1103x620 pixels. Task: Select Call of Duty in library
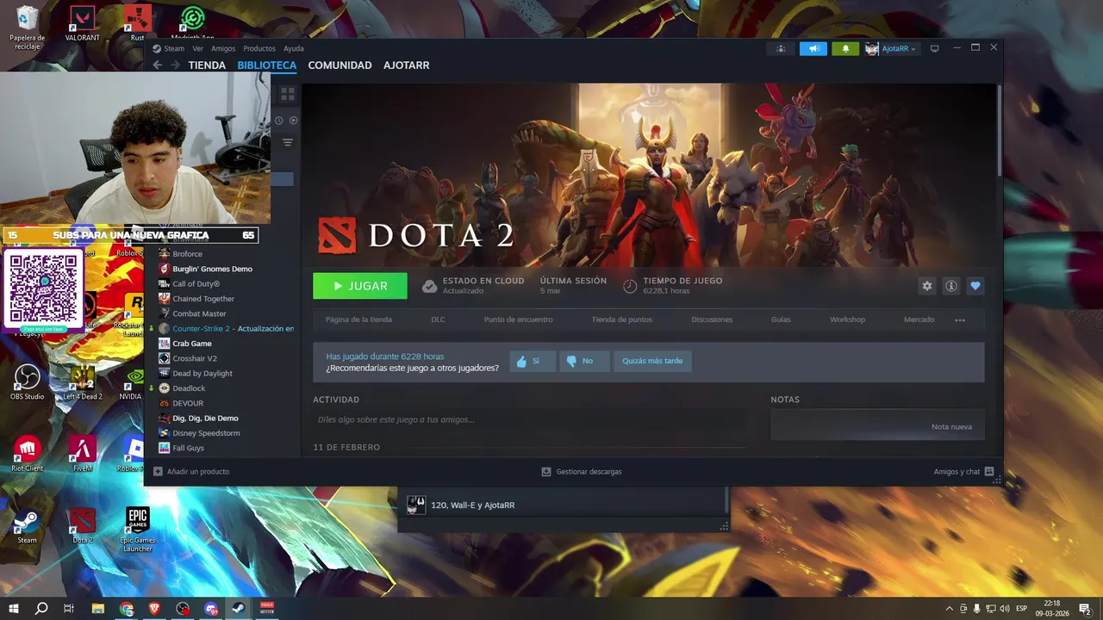196,284
